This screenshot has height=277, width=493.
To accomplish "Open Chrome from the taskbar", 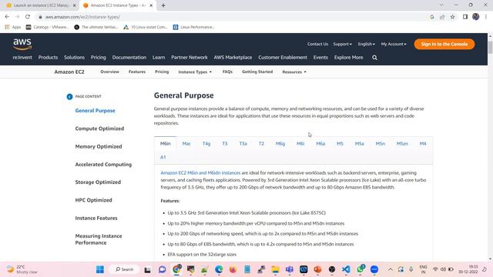I will click(176, 269).
